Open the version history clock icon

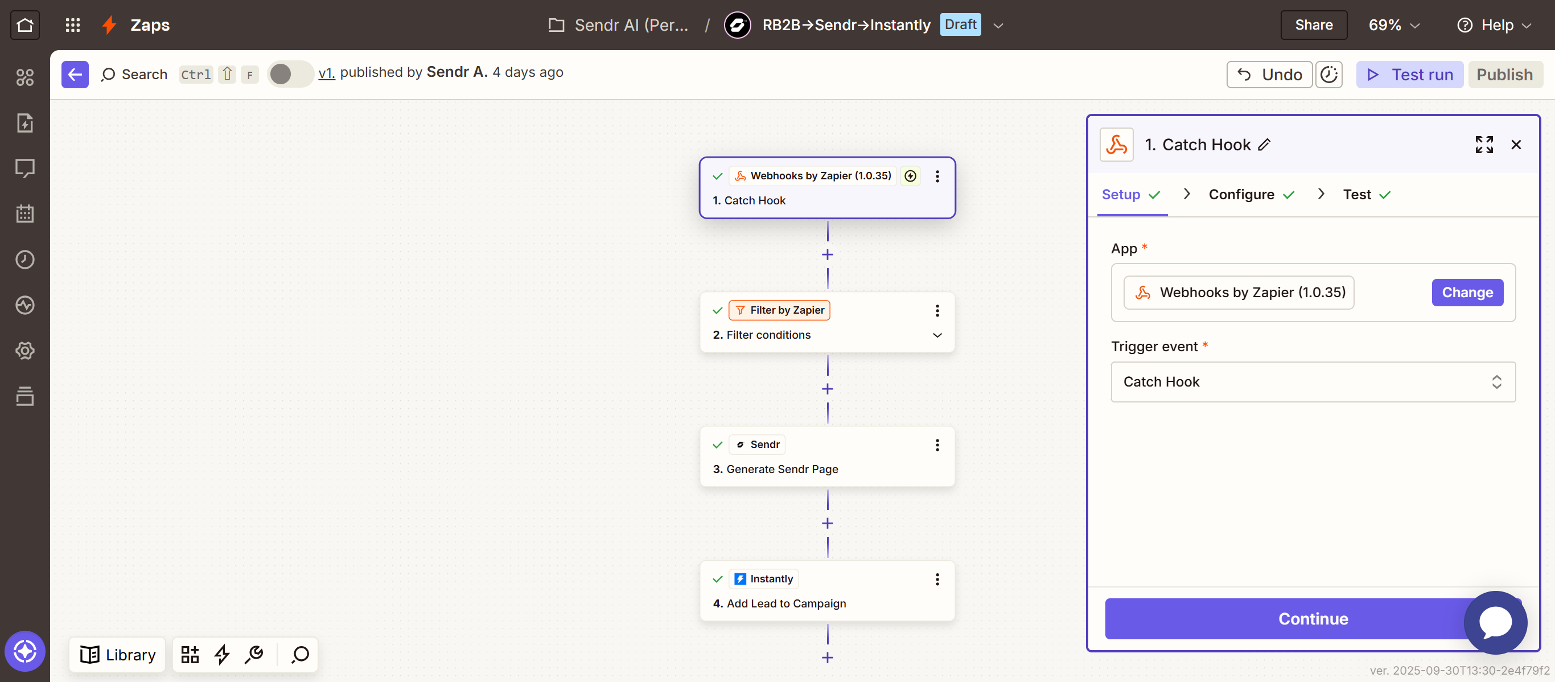[1328, 74]
